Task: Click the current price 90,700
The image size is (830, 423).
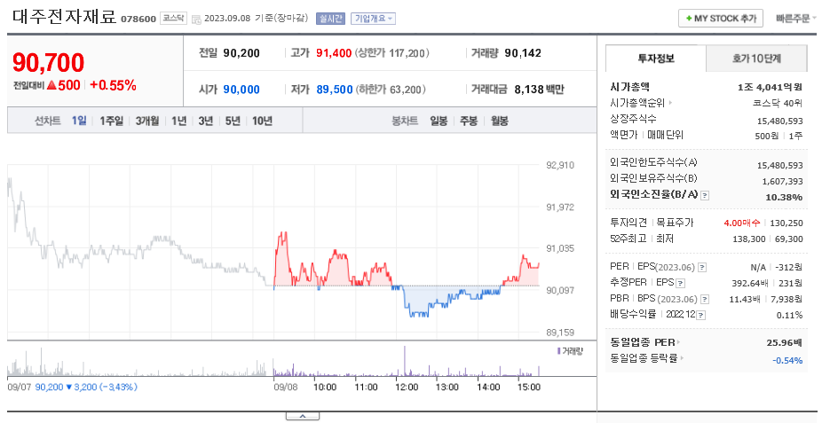Action: (48, 63)
